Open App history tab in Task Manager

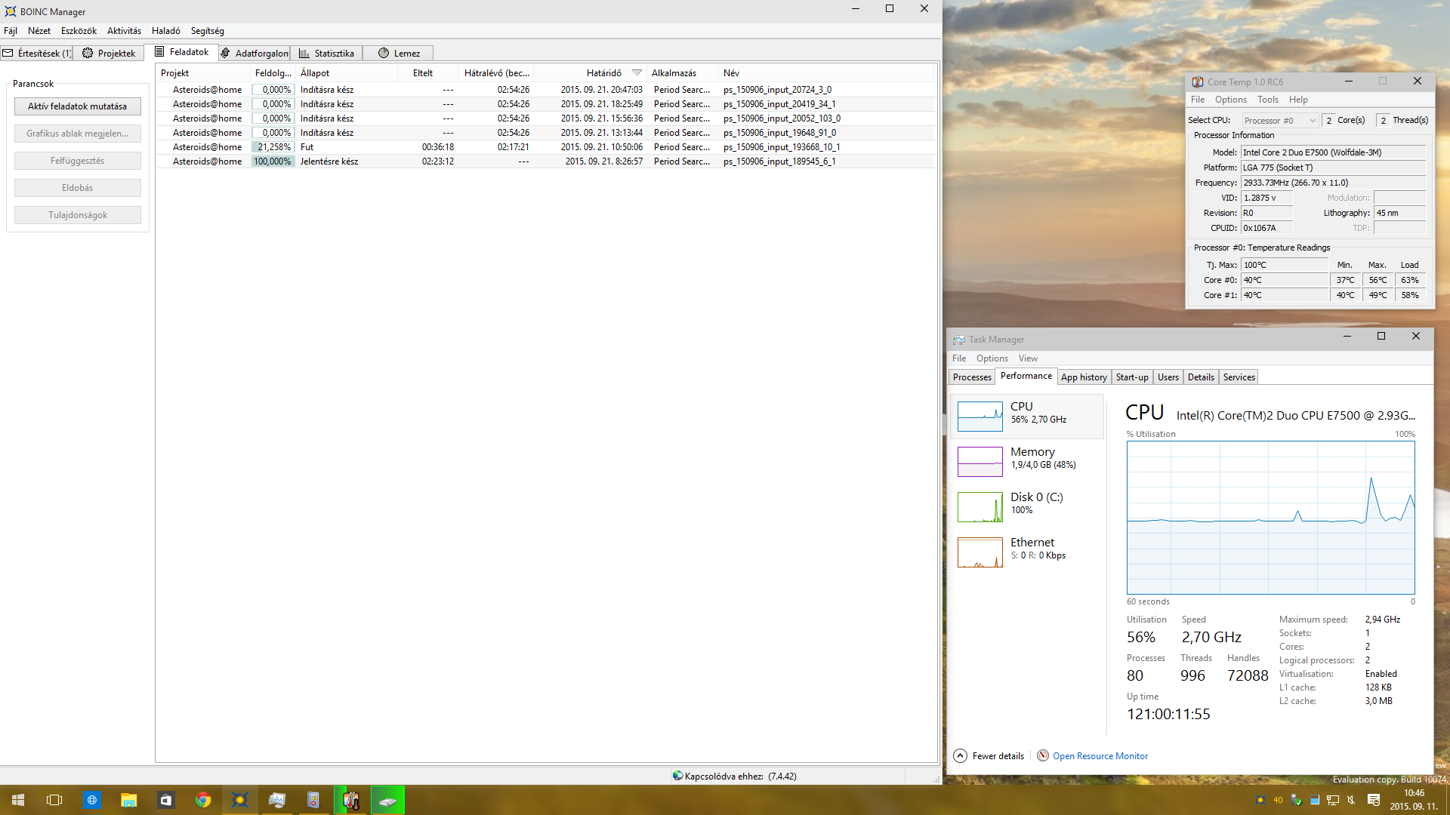[1084, 377]
